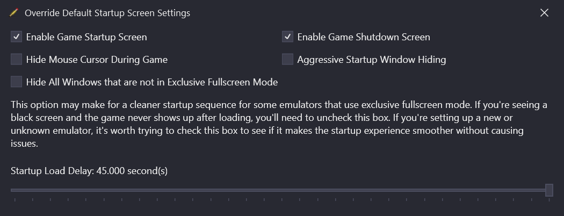Click the 'Startup Load Delay: 45.000 second(s)' label
564x216 pixels.
(89, 171)
